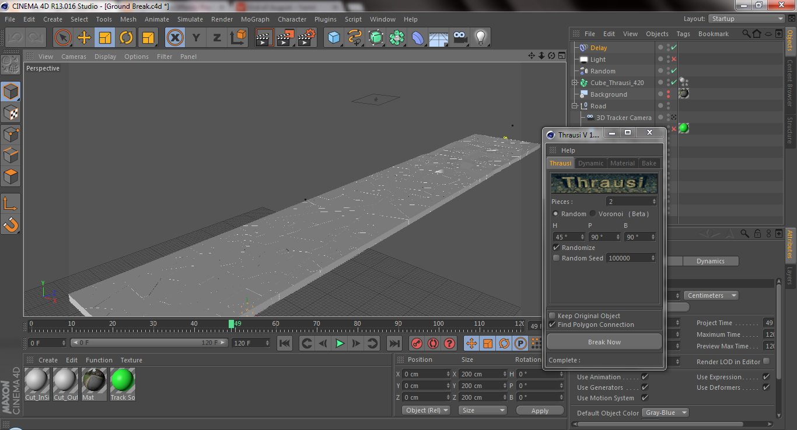
Task: Open the Layout dropdown showing Startup
Action: [x=746, y=19]
